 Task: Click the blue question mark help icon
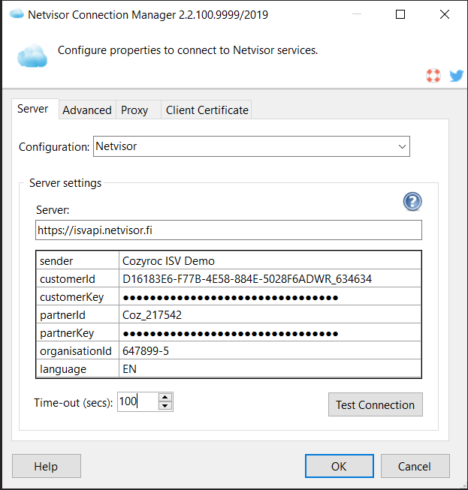(412, 202)
